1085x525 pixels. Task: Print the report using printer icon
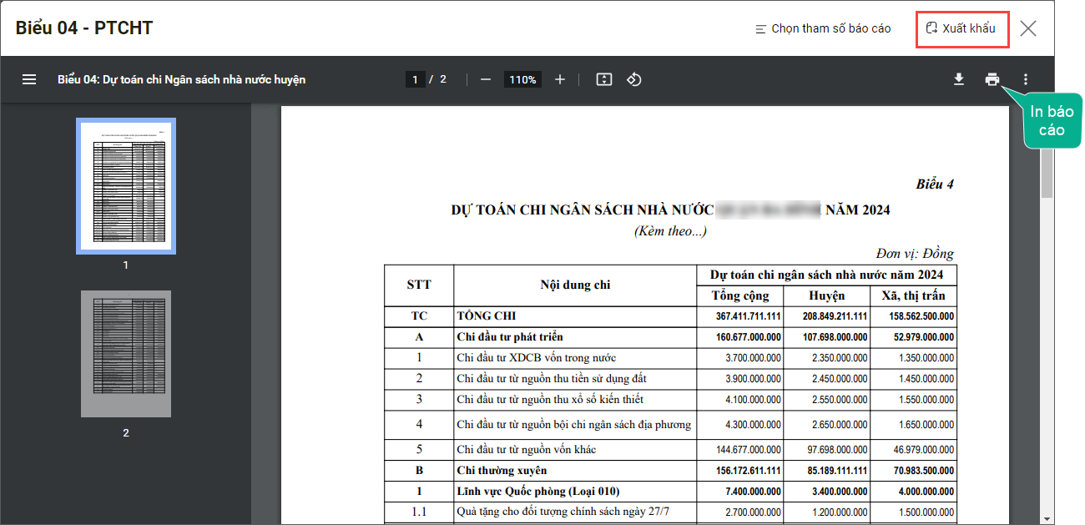[x=992, y=79]
